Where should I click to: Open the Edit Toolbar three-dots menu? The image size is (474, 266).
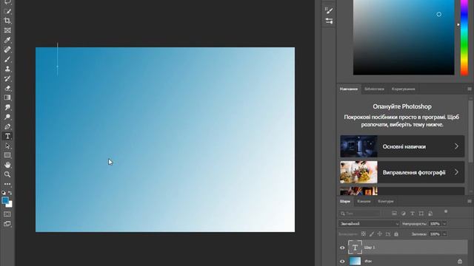[x=7, y=184]
